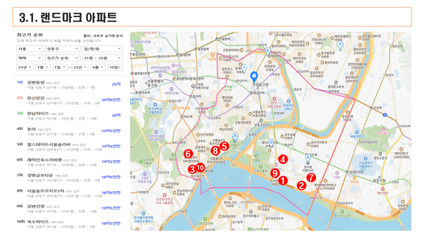
Task: Select rank 9 apartment 강변건영
Action: coord(69,208)
